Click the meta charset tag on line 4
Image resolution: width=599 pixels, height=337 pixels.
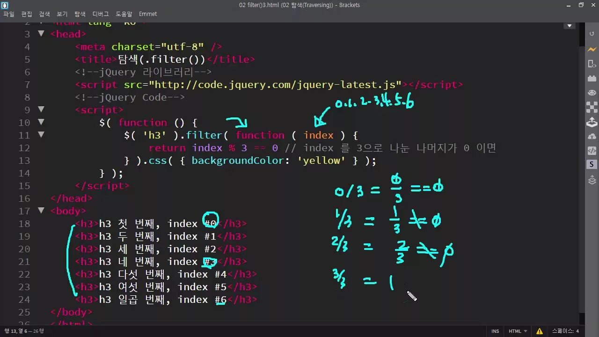click(148, 47)
